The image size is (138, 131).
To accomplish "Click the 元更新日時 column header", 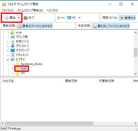I will pos(114,81).
